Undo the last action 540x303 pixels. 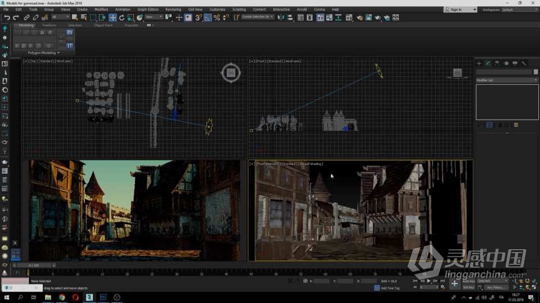(x=7, y=17)
